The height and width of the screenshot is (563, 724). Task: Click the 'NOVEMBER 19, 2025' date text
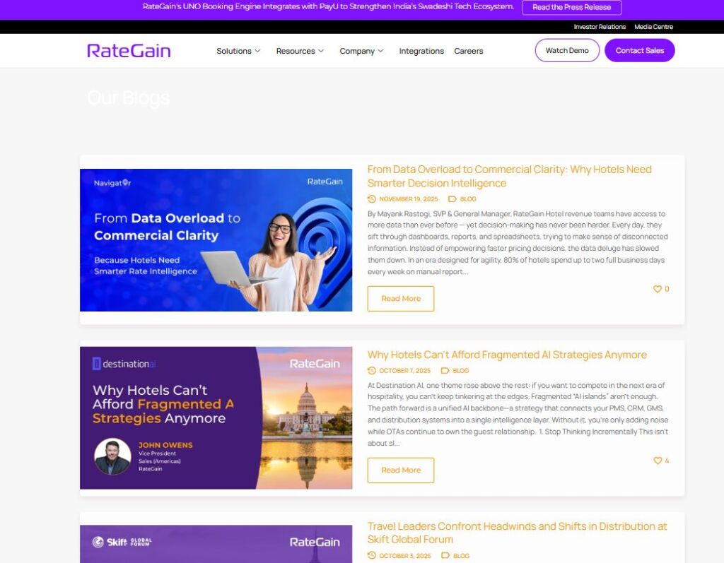point(408,199)
